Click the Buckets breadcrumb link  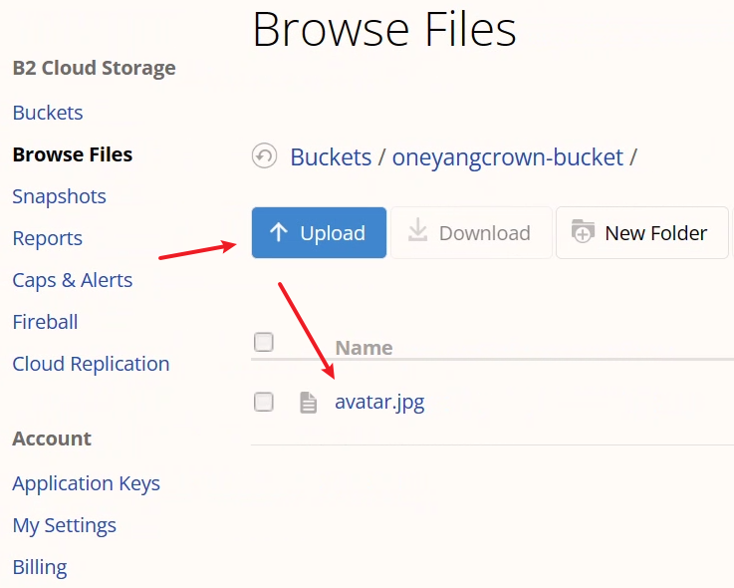coord(331,157)
